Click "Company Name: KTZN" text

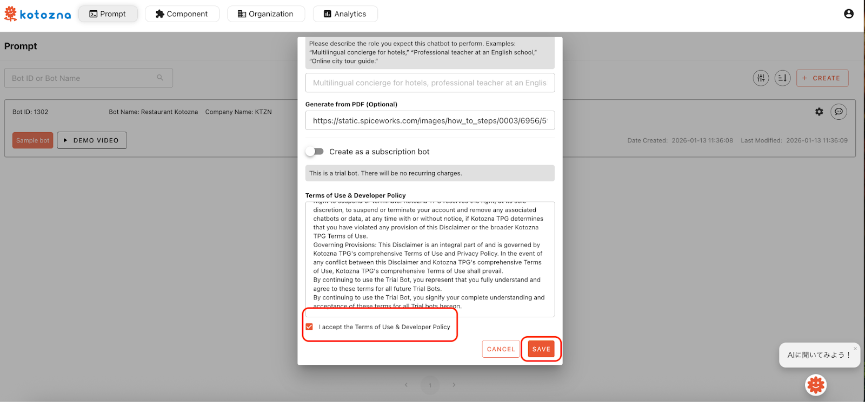tap(238, 112)
